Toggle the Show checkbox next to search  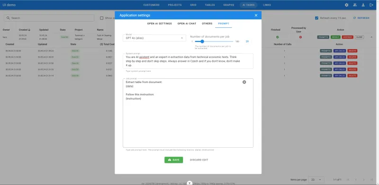coord(101,18)
